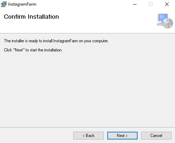Click the CD disc in the setup graphic

168,23
